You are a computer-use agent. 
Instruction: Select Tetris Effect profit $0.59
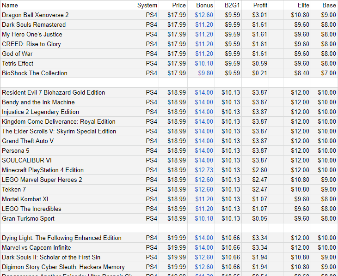point(255,63)
